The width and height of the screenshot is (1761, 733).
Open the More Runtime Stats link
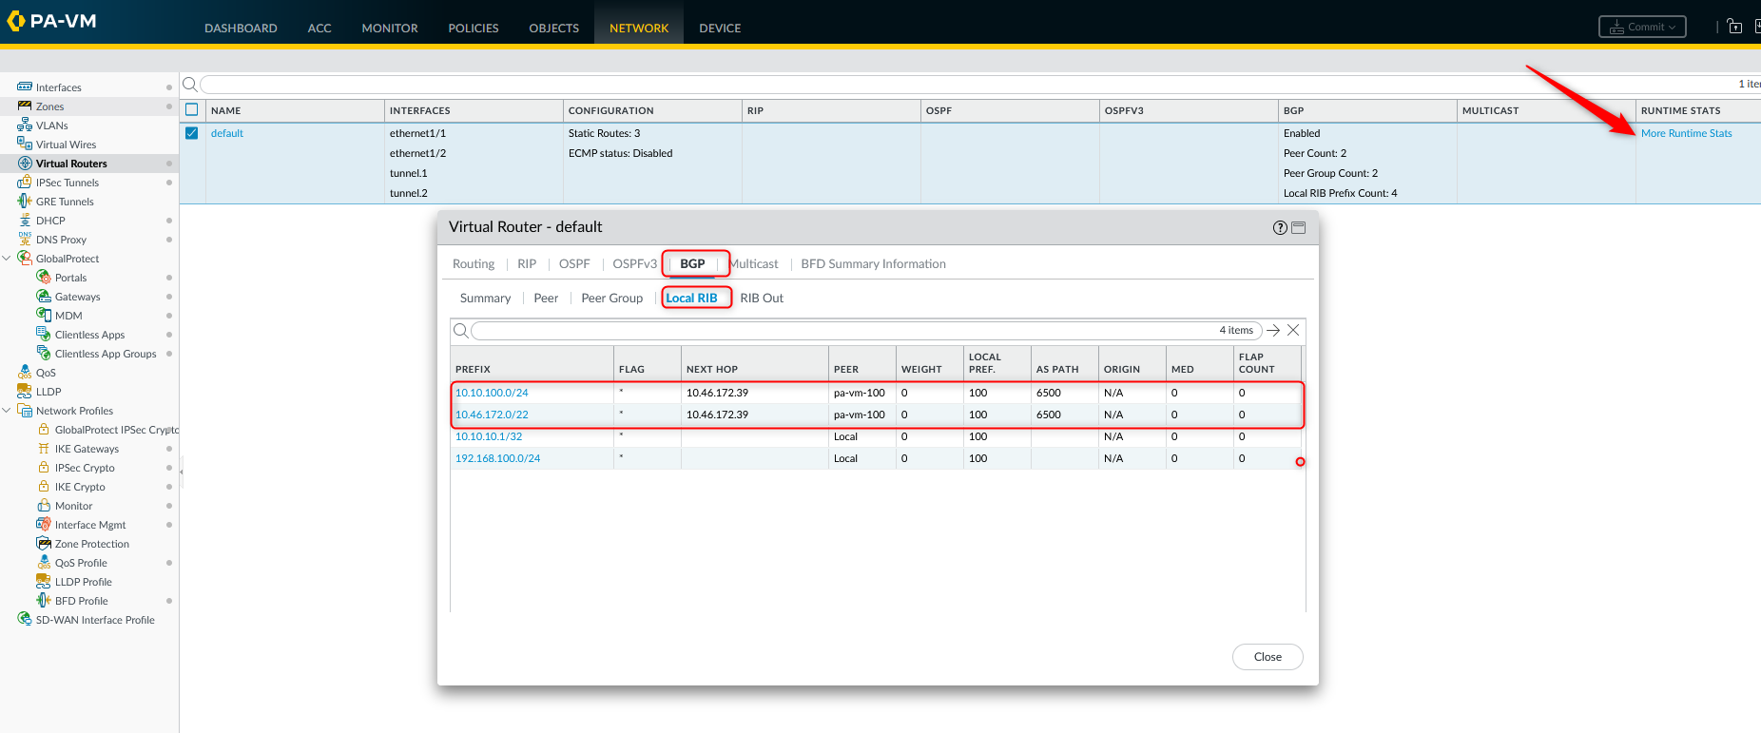pos(1686,133)
